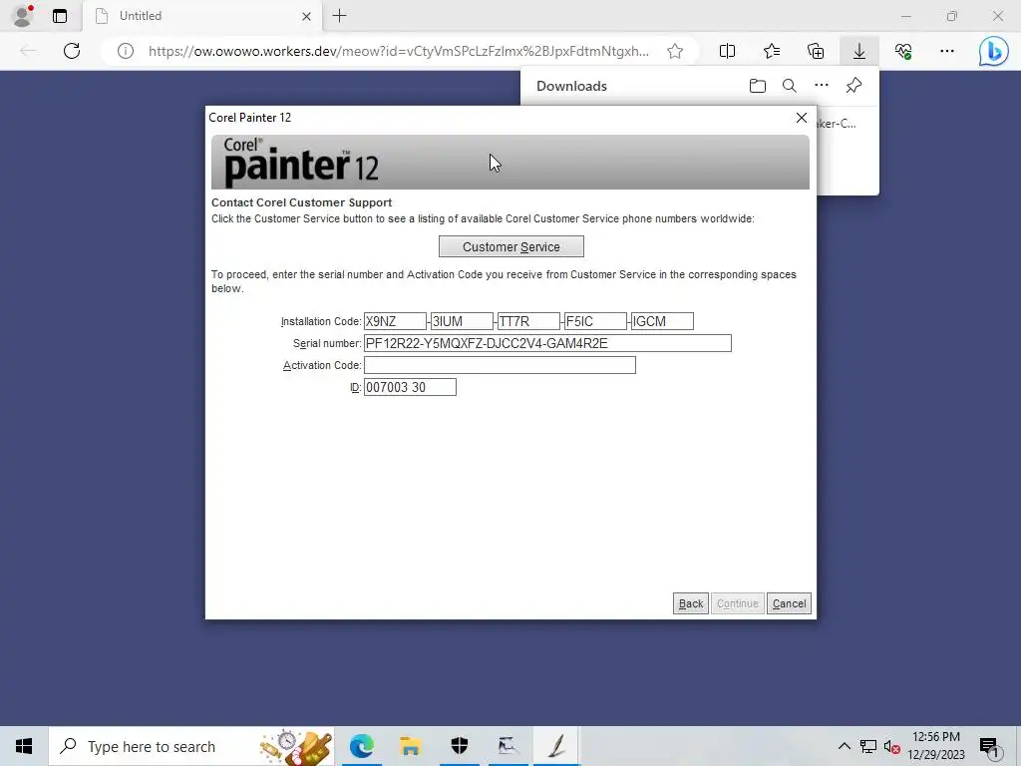Viewport: 1021px width, 766px height.
Task: Open the Windows Start menu
Action: (24, 746)
